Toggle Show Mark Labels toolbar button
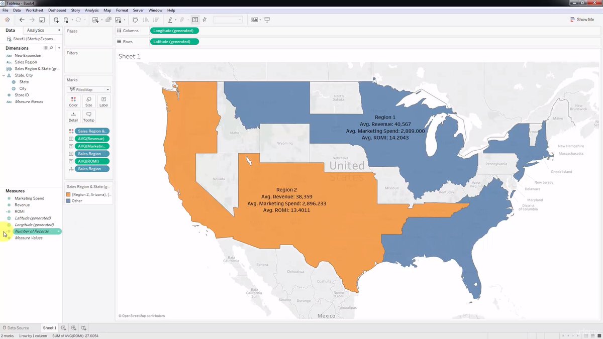The height and width of the screenshot is (339, 603). click(195, 20)
